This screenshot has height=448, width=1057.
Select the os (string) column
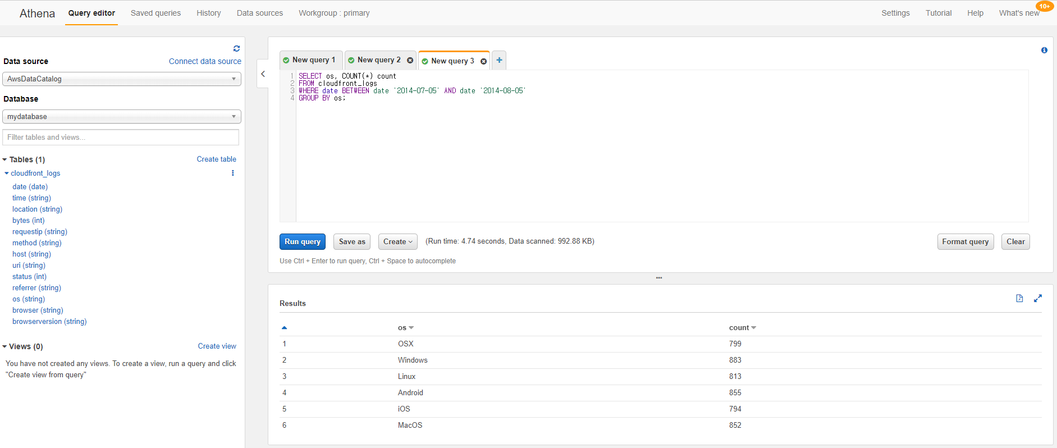(x=28, y=299)
